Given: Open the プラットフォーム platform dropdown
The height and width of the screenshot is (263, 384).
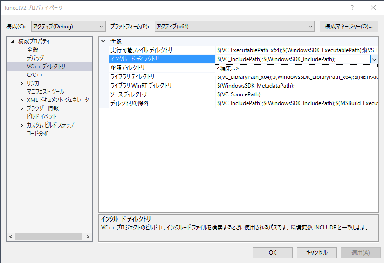Looking at the screenshot, I should click(234, 26).
